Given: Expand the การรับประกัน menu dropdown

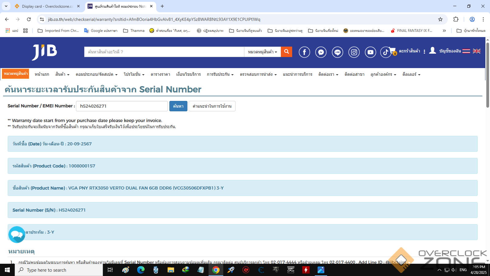Looking at the screenshot, I should (220, 75).
